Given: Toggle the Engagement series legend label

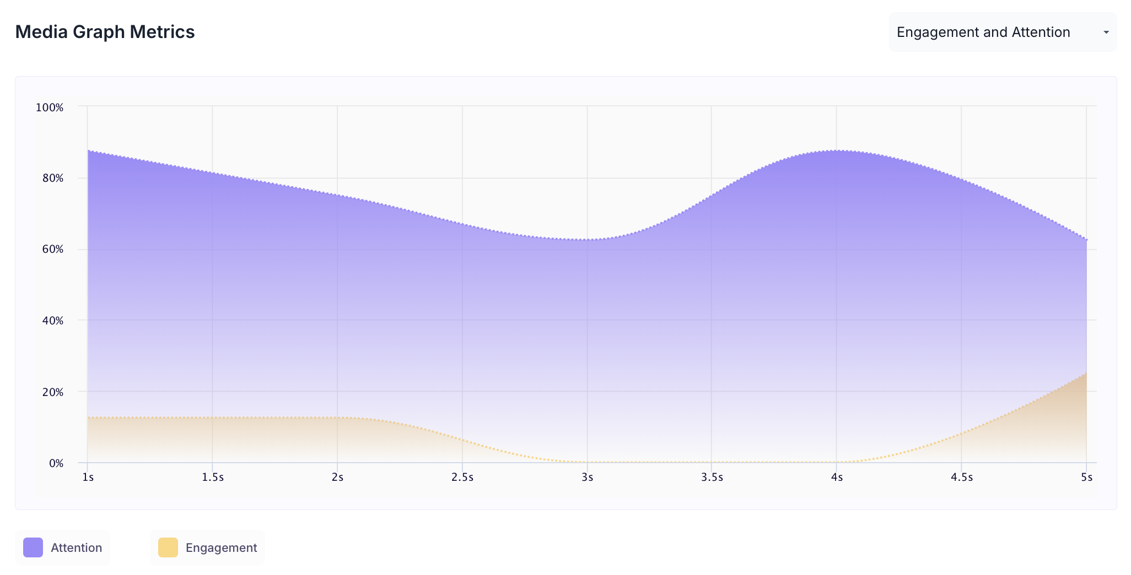Looking at the screenshot, I should (x=221, y=547).
